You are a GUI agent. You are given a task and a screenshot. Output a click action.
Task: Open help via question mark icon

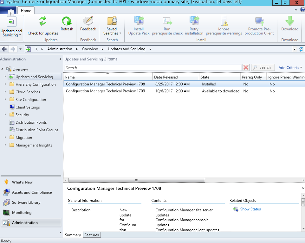(303, 9)
